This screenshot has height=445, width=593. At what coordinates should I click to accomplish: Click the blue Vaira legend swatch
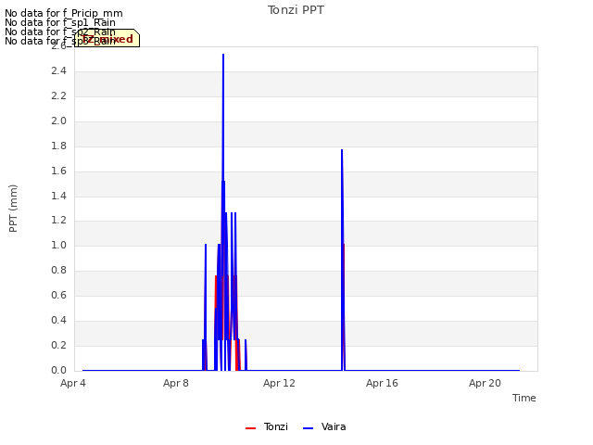click(x=309, y=428)
